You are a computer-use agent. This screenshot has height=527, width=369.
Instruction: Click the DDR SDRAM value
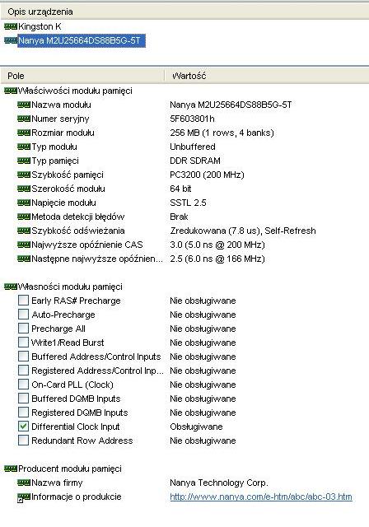click(195, 161)
